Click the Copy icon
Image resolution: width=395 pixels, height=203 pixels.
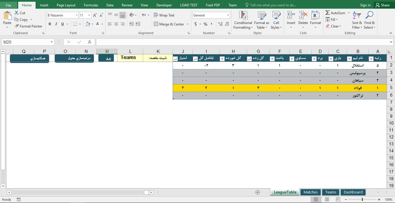pyautogui.click(x=16, y=20)
